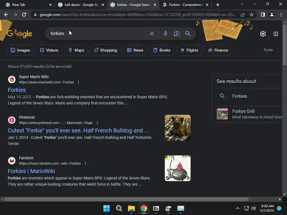The width and height of the screenshot is (287, 215).
Task: Filter results by Books
Action: coord(162,50)
